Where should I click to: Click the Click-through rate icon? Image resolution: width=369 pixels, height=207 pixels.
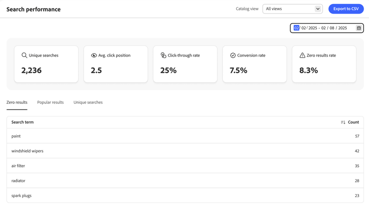tap(163, 56)
